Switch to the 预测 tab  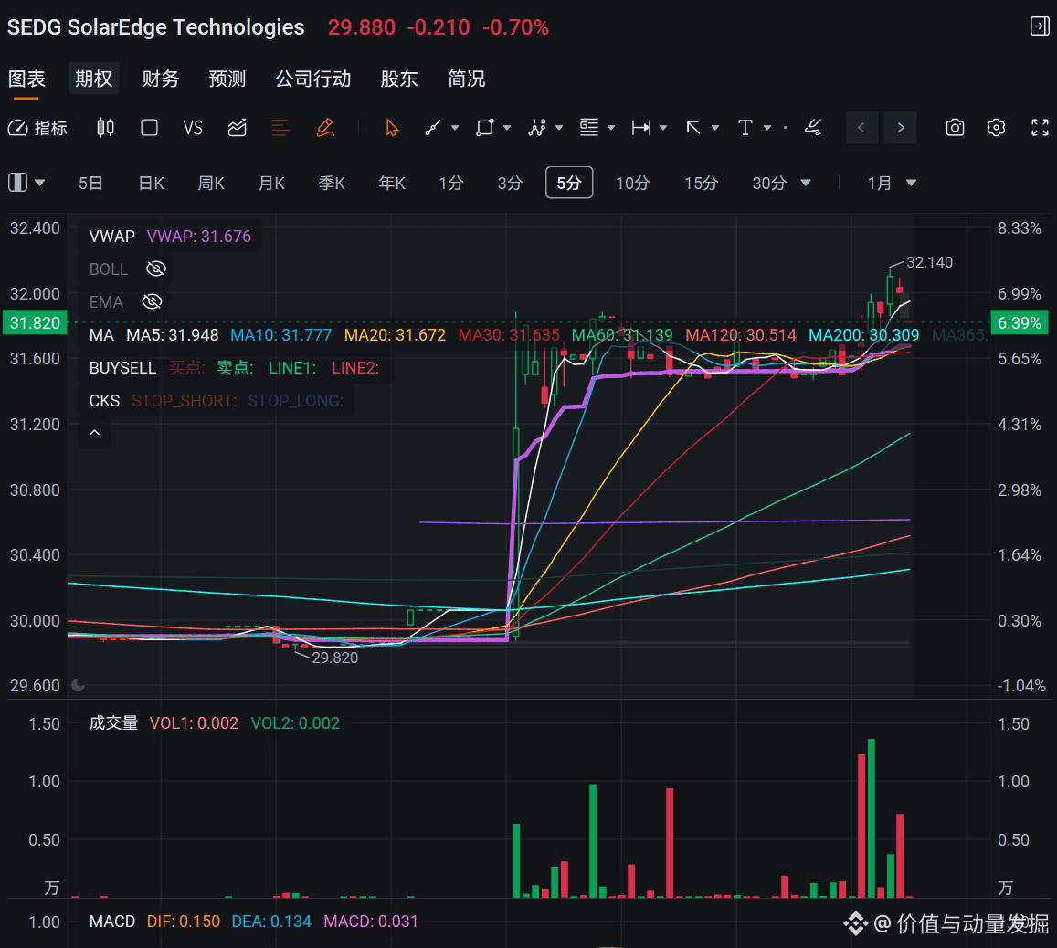point(227,79)
